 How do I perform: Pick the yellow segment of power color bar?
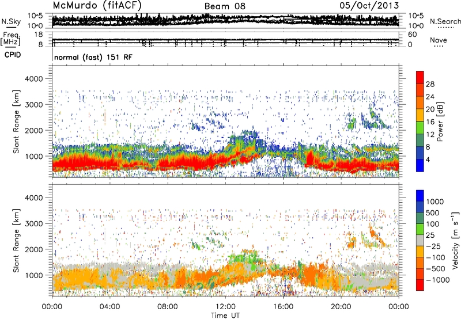point(420,115)
